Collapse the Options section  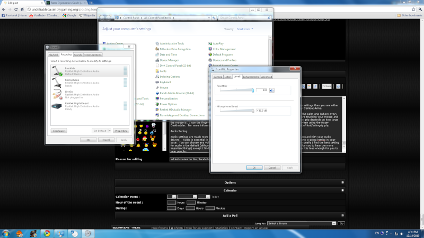pyautogui.click(x=342, y=182)
